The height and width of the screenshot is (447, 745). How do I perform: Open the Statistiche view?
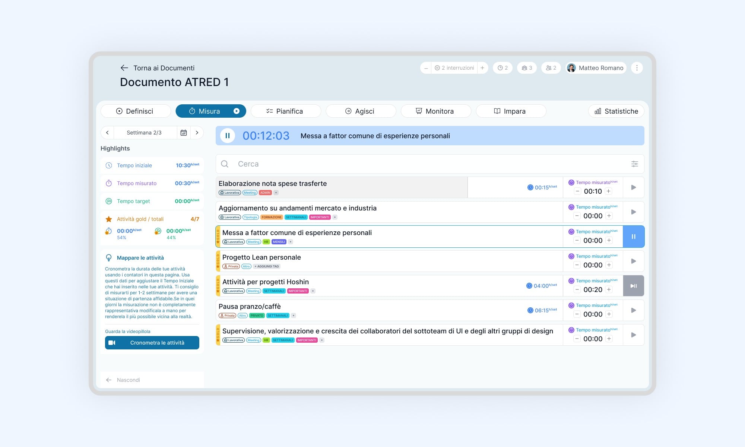[x=616, y=111]
